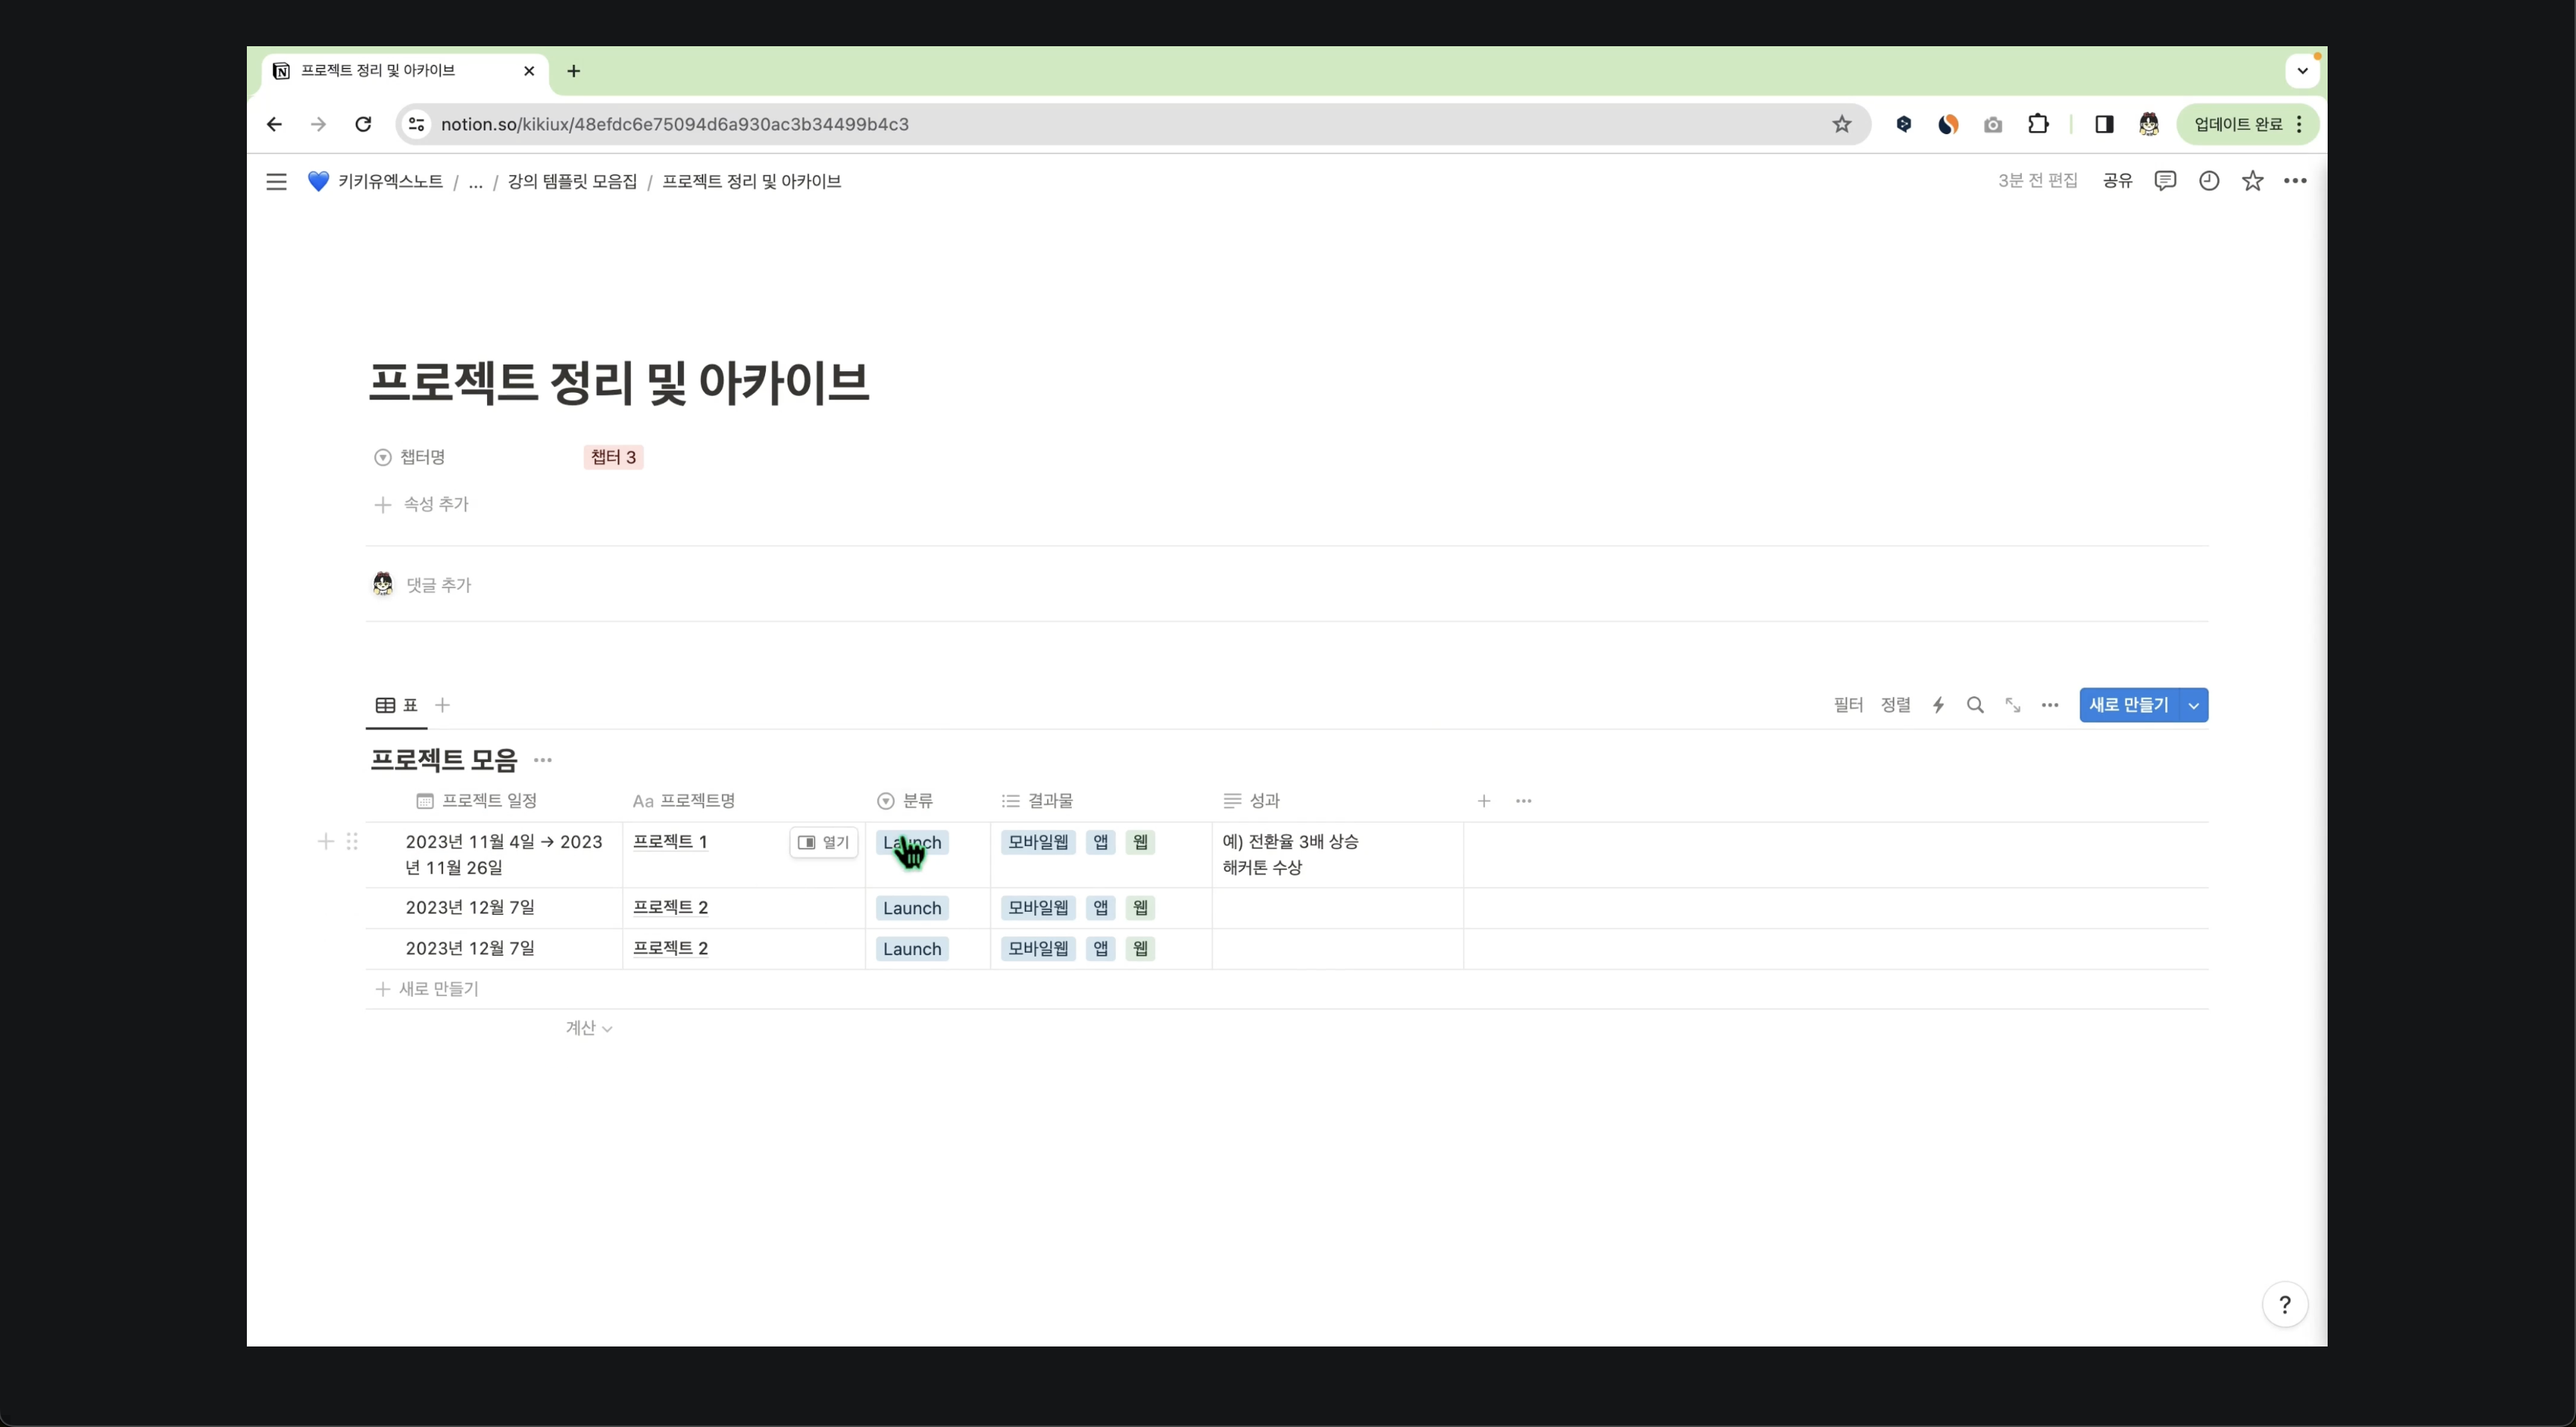Open comments via speech bubble icon
The height and width of the screenshot is (1427, 2576).
point(2164,181)
